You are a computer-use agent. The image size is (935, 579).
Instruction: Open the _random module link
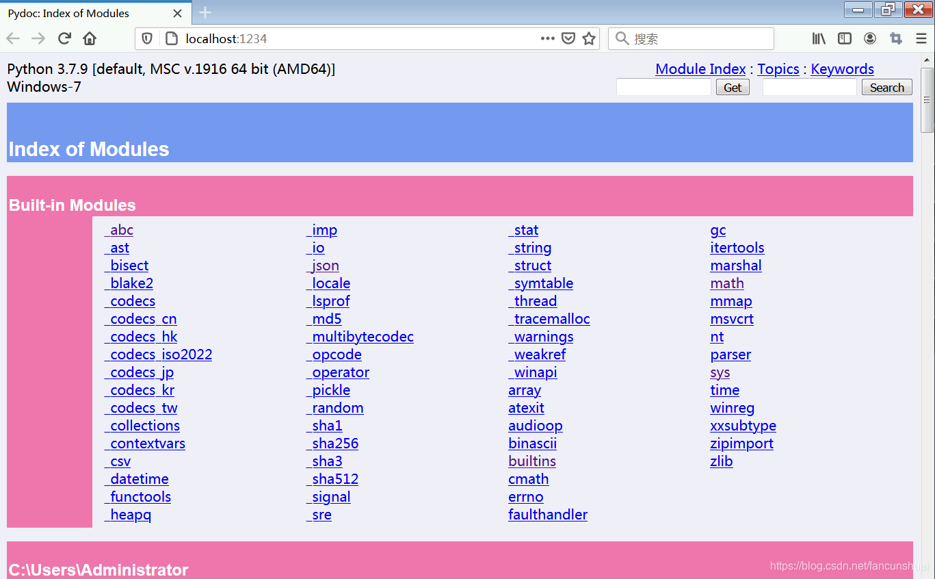[335, 408]
